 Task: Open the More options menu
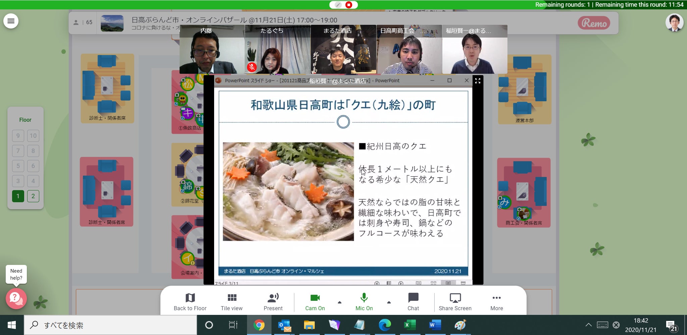click(496, 298)
